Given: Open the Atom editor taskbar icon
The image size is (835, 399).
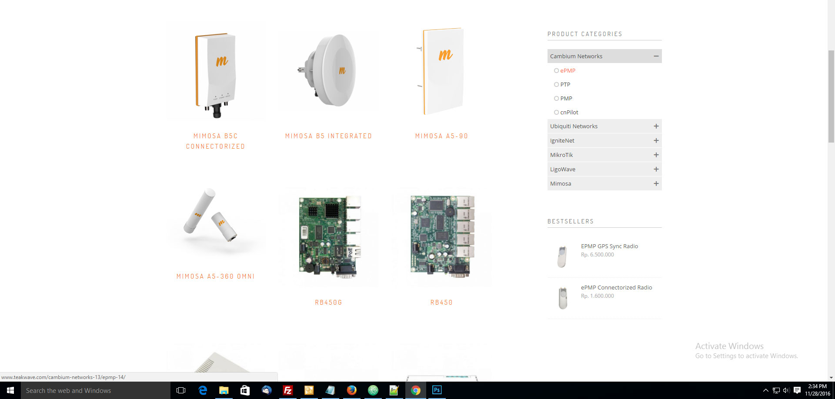Looking at the screenshot, I should pos(373,390).
